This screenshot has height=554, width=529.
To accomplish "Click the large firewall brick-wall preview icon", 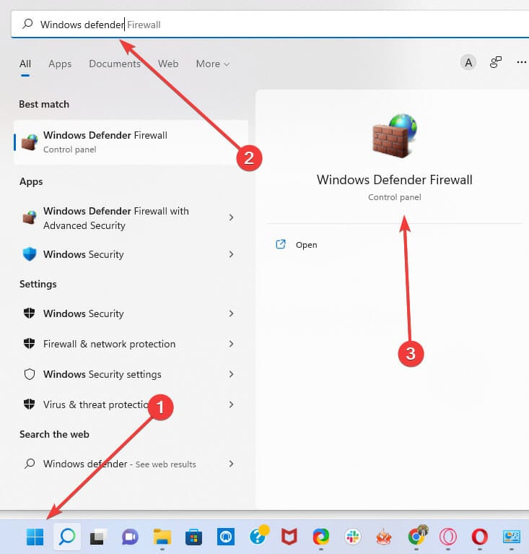I will click(395, 136).
